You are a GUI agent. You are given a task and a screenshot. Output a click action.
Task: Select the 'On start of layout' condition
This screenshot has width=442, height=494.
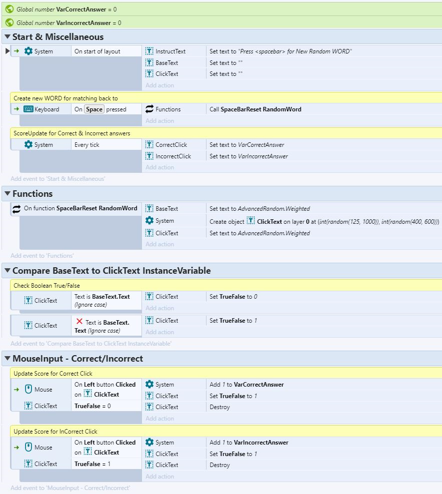pos(97,51)
